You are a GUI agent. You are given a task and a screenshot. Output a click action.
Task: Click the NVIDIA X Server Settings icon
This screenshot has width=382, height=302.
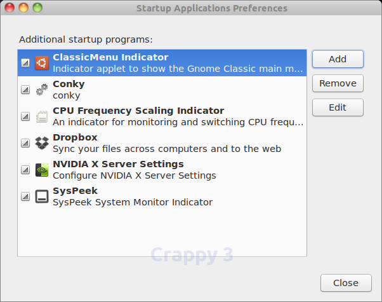(42, 170)
